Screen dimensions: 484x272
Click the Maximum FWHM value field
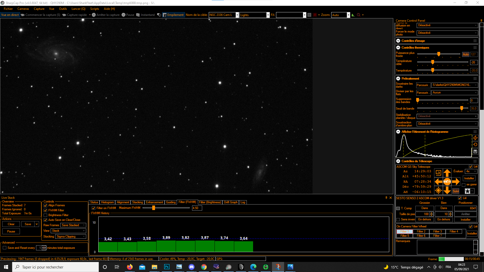(197, 208)
